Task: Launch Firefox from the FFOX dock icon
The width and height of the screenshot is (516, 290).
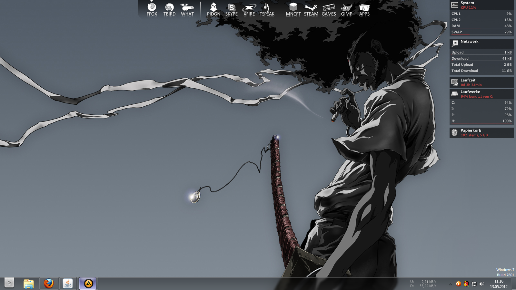Action: click(x=152, y=9)
